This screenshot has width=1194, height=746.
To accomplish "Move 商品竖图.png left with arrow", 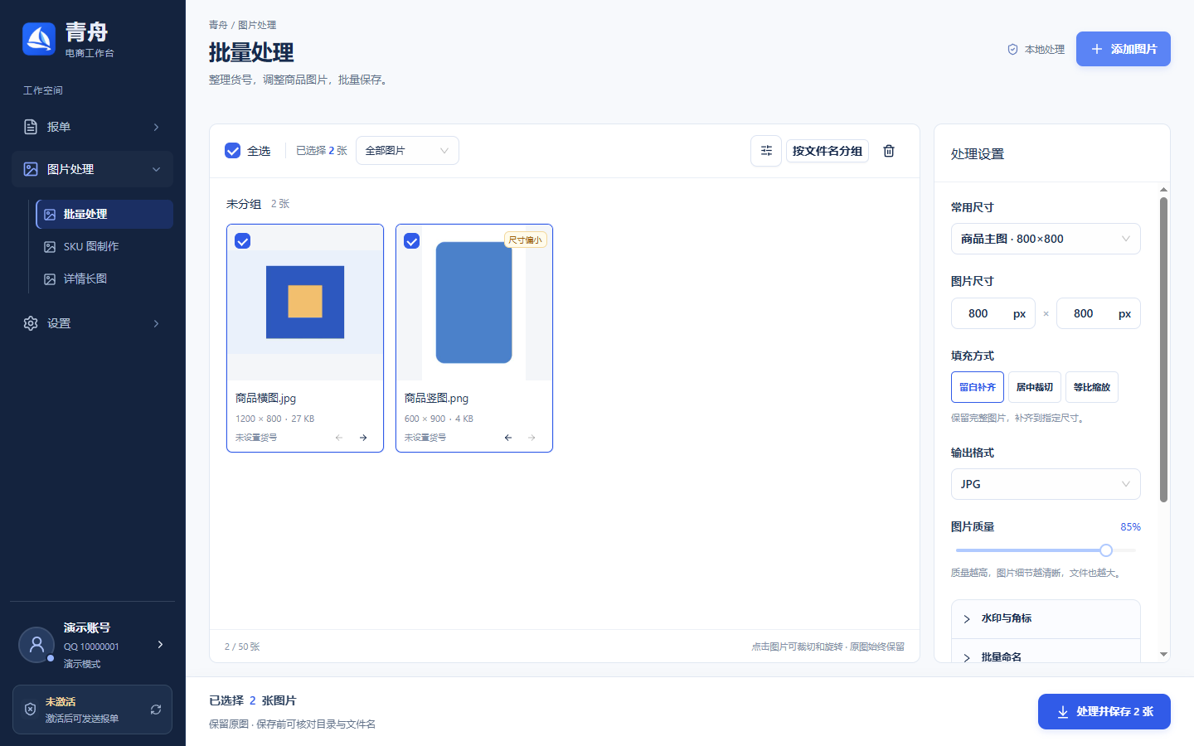I will point(508,438).
